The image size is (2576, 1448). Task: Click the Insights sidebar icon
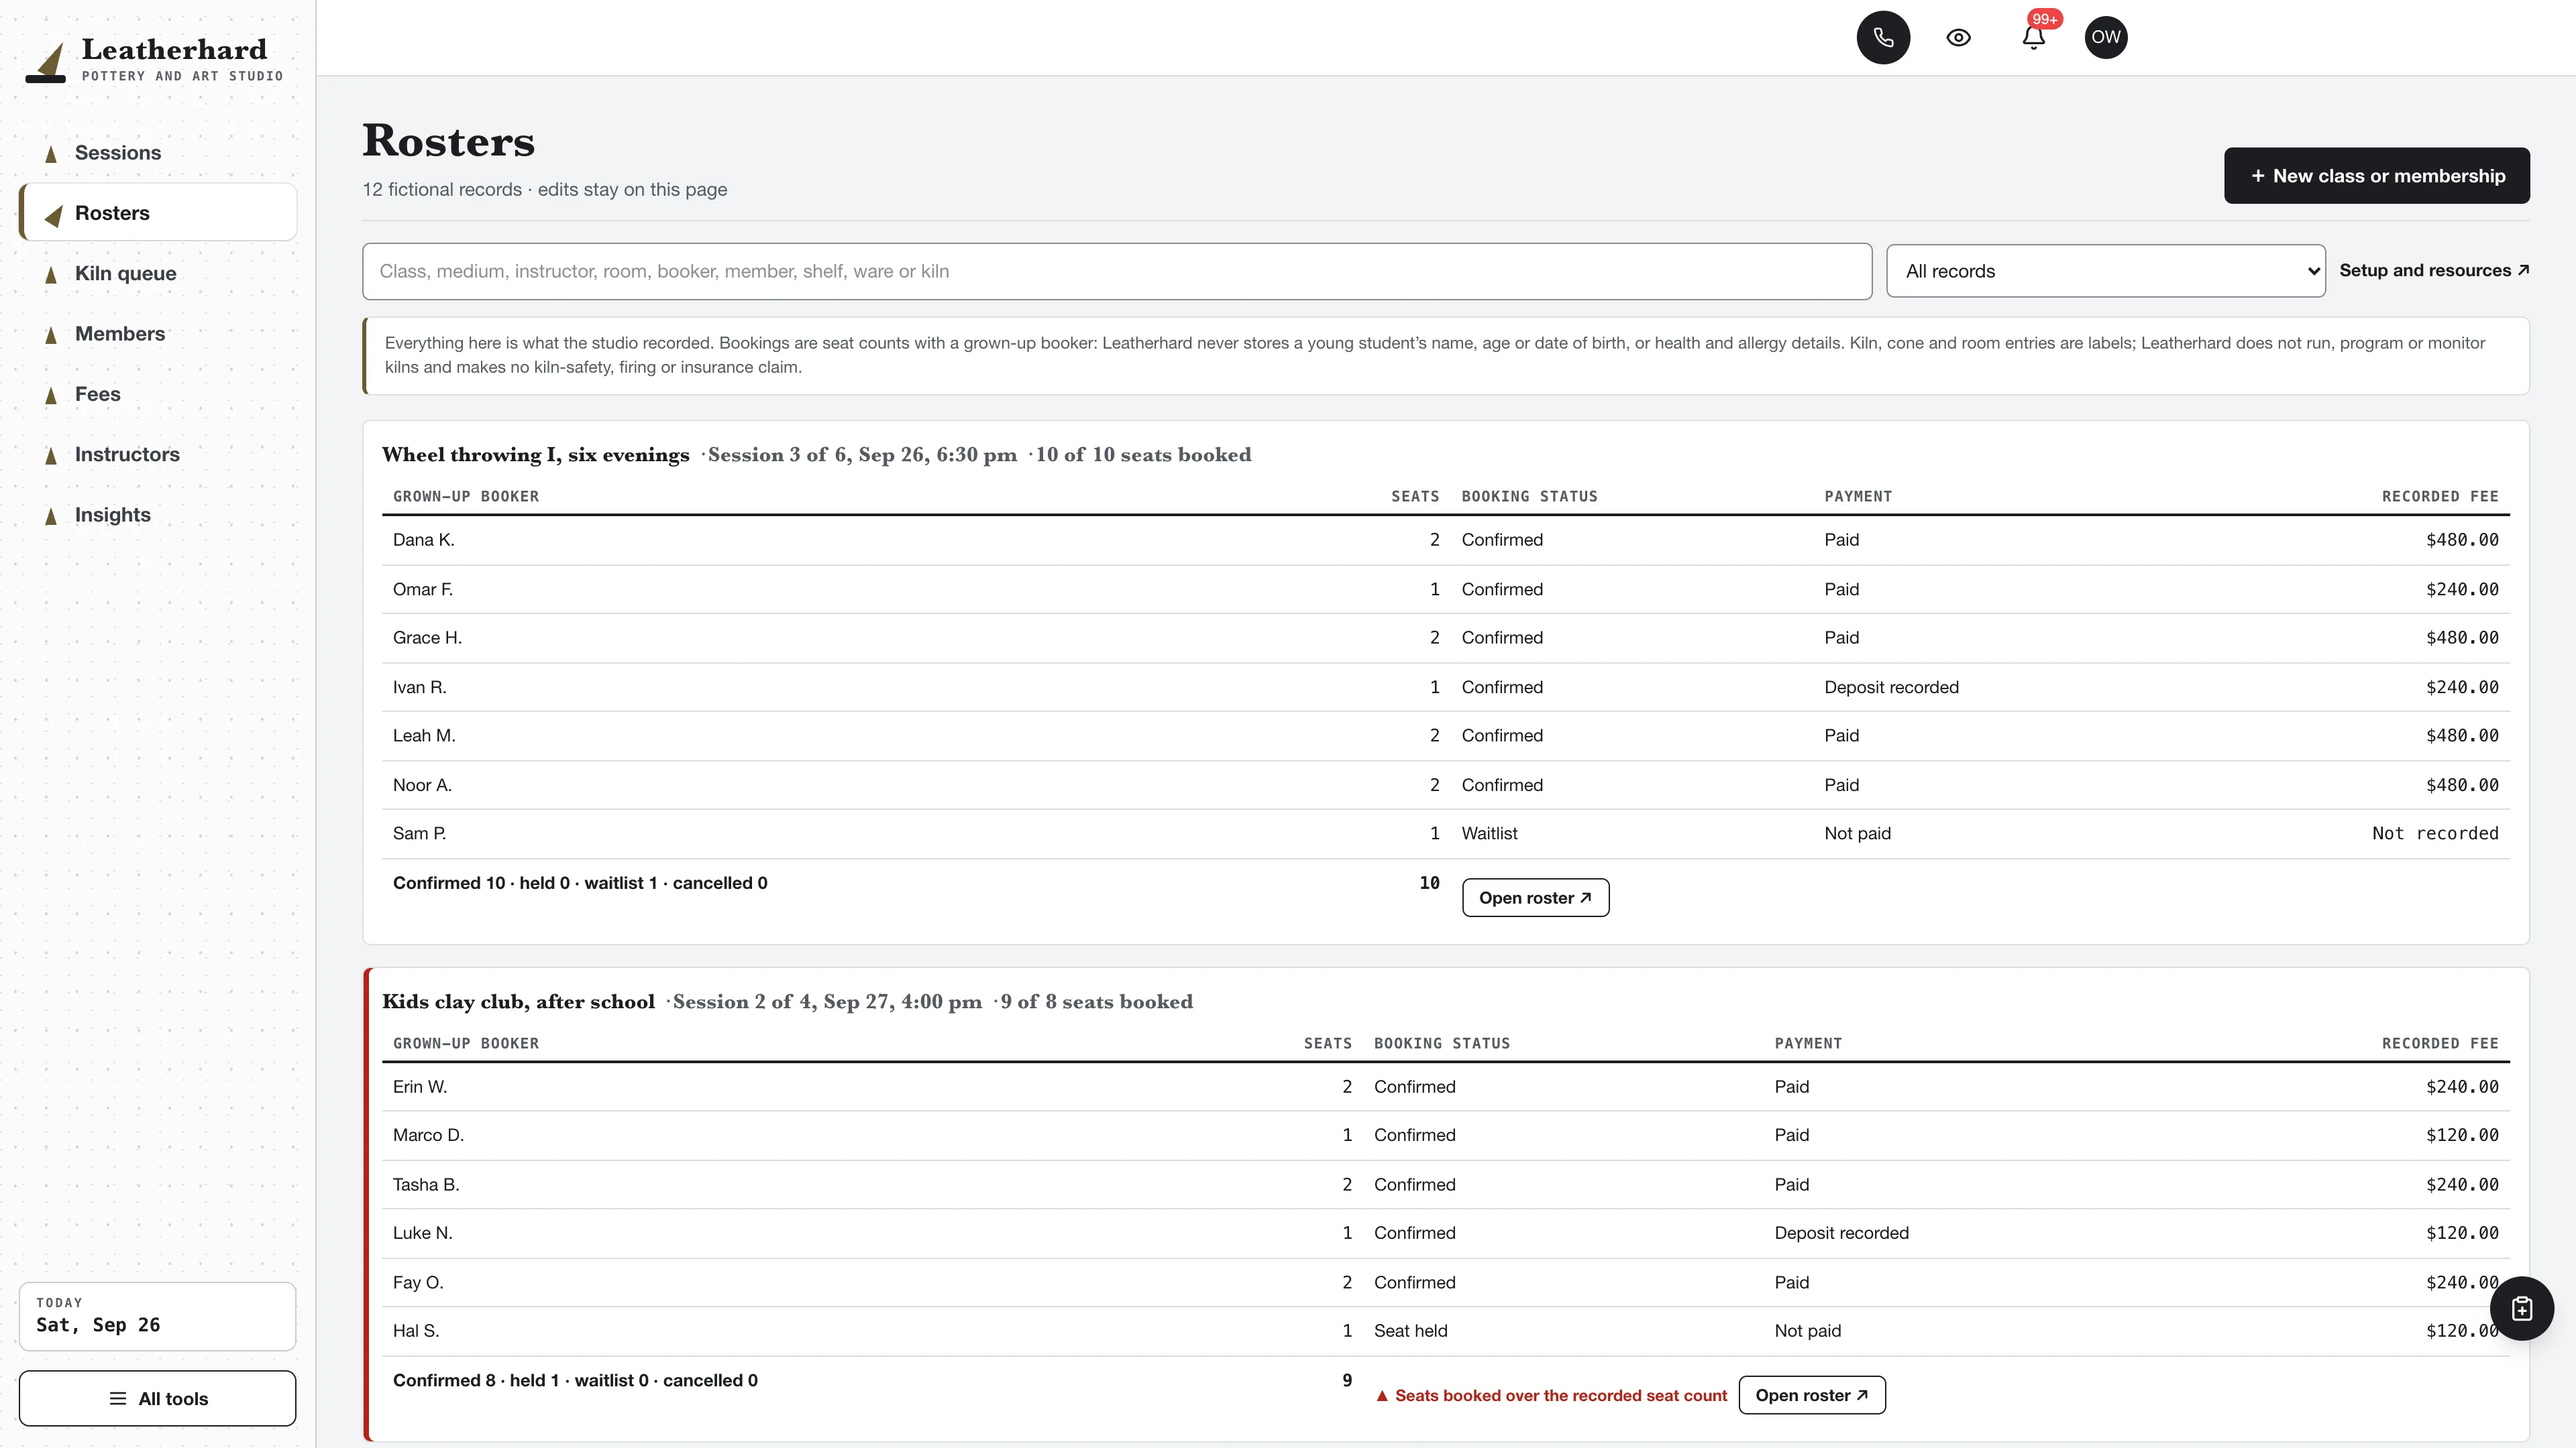[x=51, y=516]
